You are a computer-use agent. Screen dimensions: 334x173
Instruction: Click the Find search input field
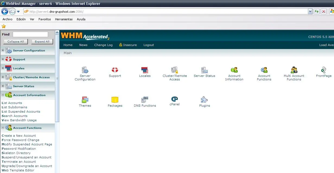coord(30,34)
